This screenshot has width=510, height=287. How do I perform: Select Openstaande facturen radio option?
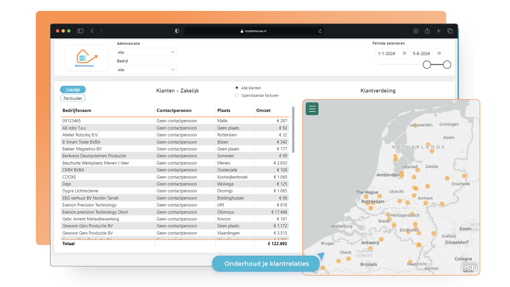tap(237, 95)
